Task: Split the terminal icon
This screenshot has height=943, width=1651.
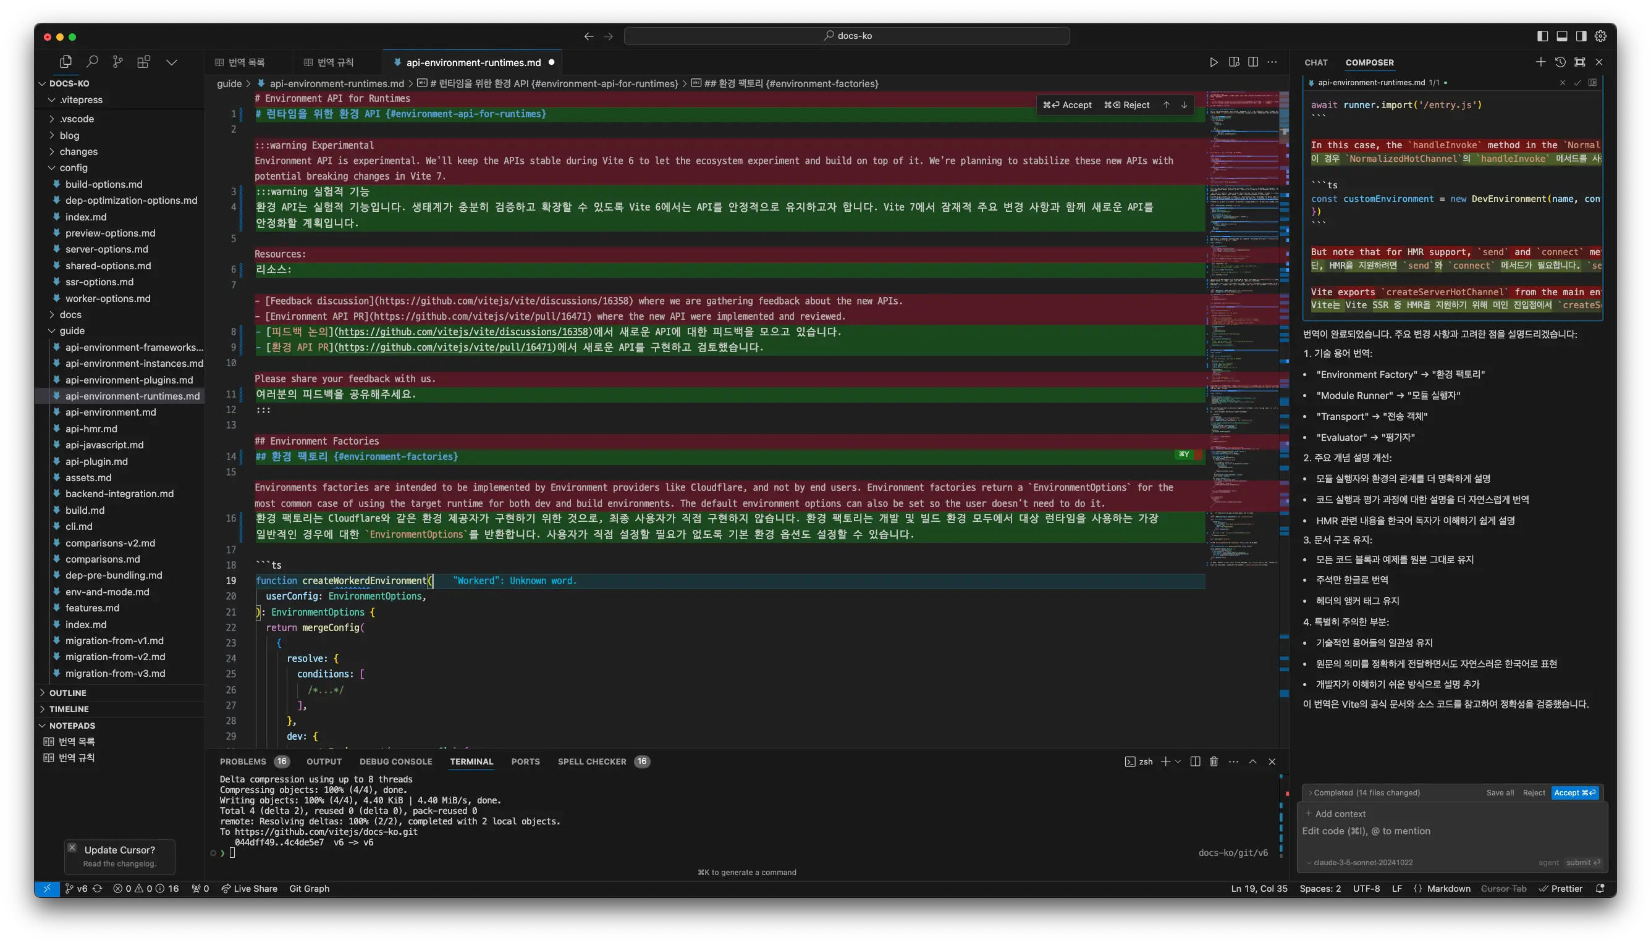Action: point(1196,761)
